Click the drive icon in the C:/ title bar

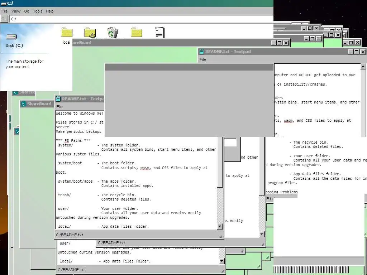4,3
